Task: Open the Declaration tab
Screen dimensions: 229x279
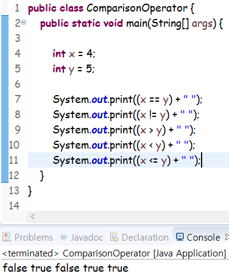Action: point(139,237)
